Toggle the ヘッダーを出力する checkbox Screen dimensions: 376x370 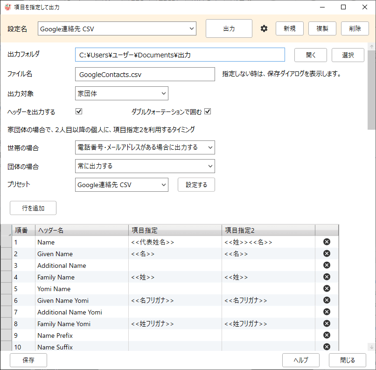(79, 112)
